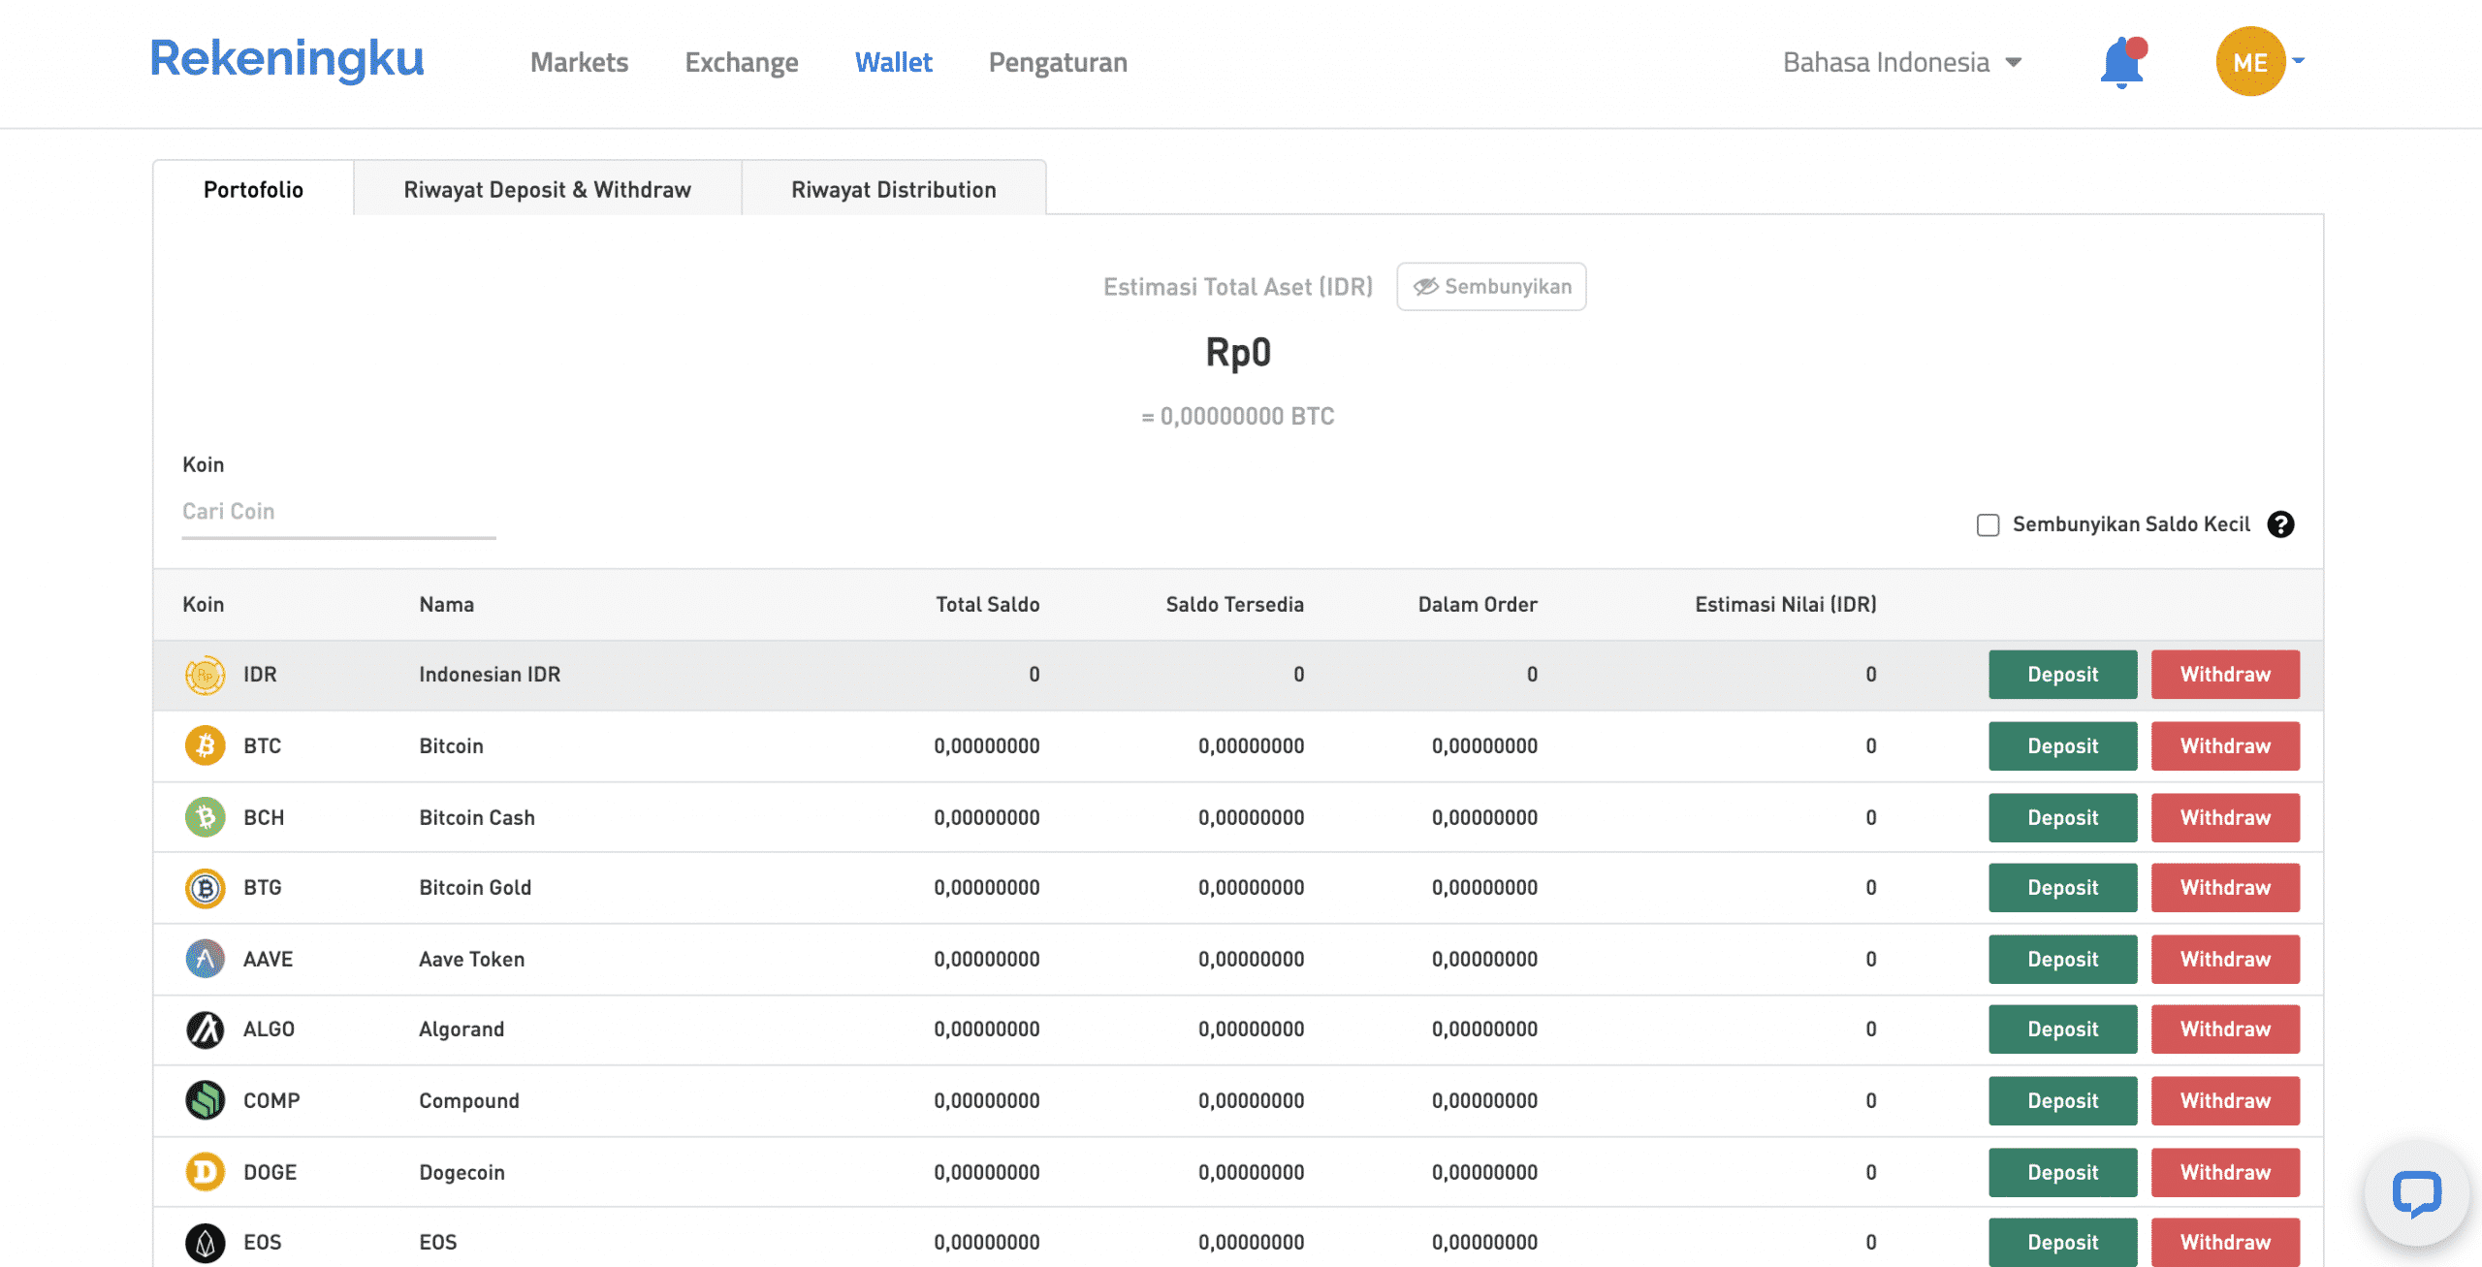Click the Algorand ALGO coin icon
The height and width of the screenshot is (1267, 2482).
[x=206, y=1028]
